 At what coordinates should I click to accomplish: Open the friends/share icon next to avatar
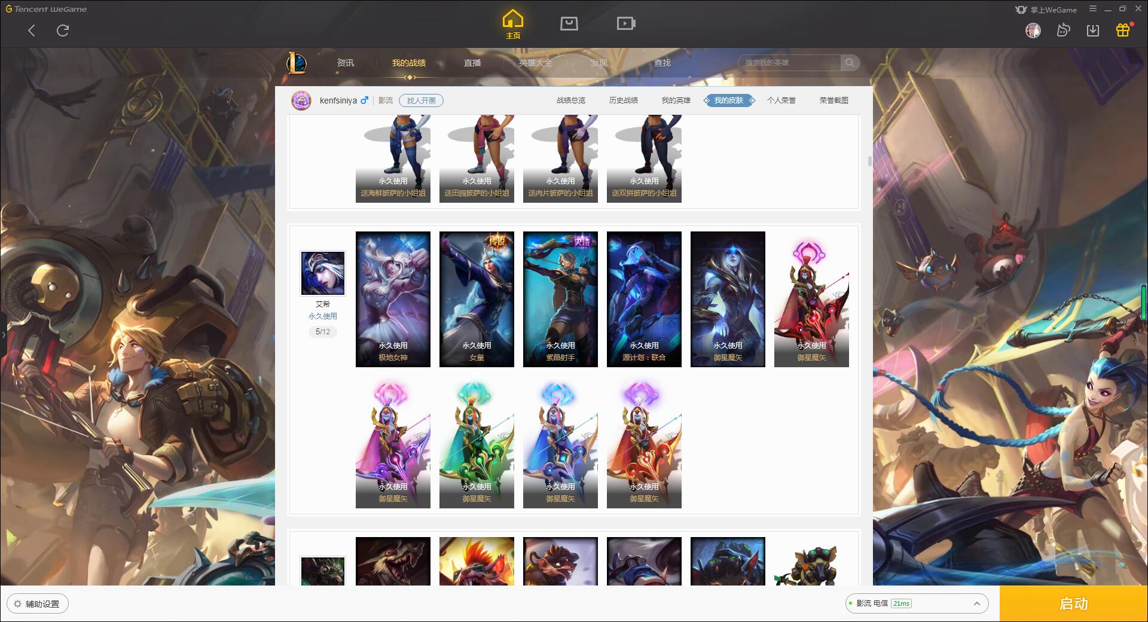click(1063, 31)
